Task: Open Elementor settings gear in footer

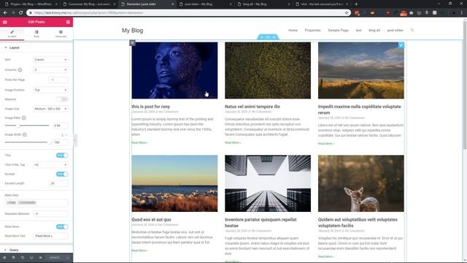Action: 4,258
